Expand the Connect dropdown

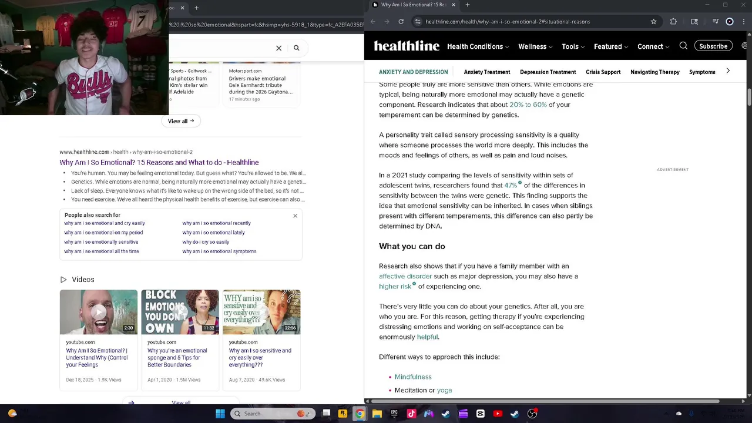(653, 46)
